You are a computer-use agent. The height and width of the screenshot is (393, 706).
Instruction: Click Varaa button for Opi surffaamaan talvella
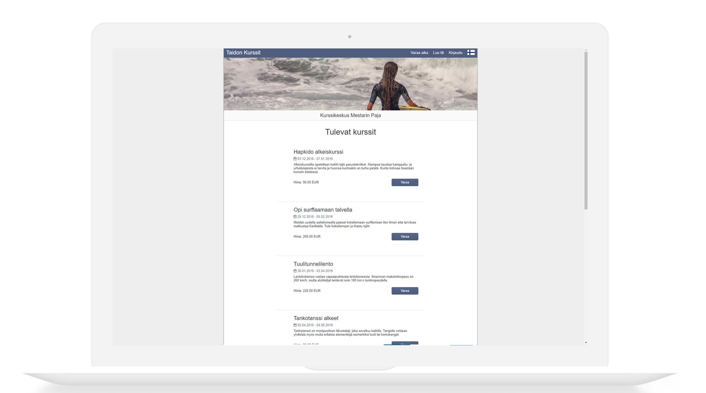pyautogui.click(x=405, y=237)
